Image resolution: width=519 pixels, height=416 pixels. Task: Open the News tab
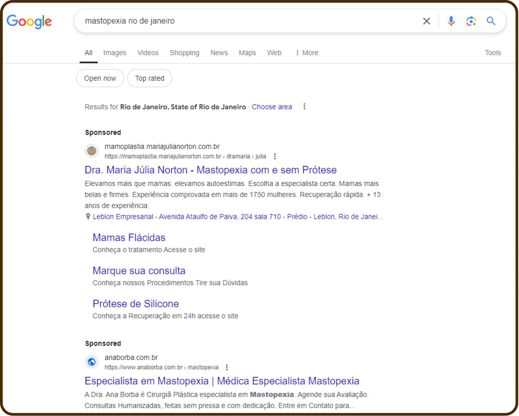(219, 53)
